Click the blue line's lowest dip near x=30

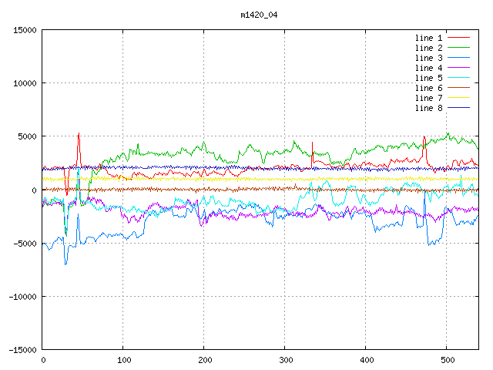(x=65, y=264)
